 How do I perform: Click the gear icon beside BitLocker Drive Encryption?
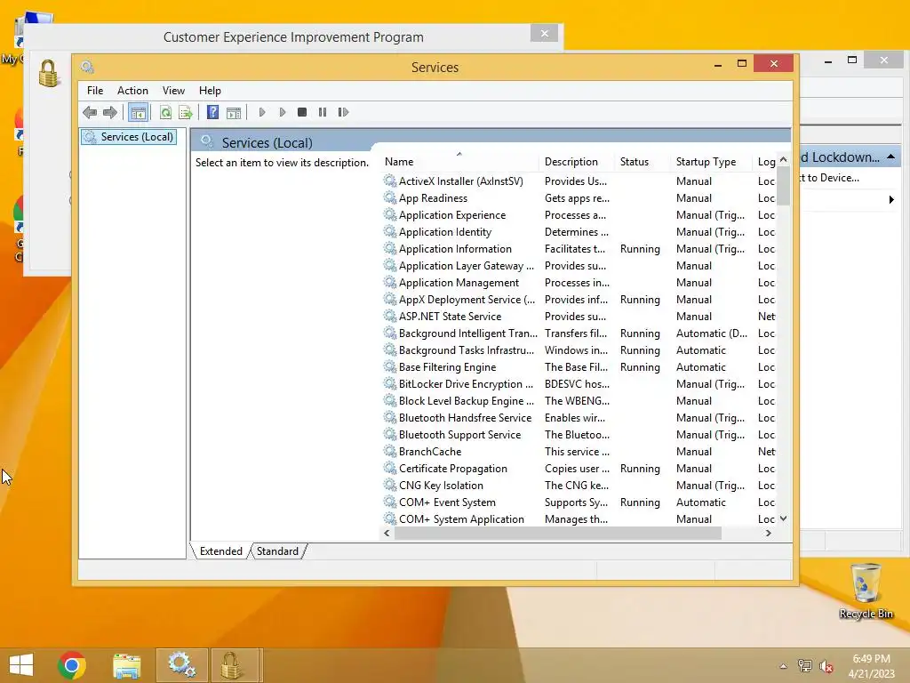click(390, 383)
